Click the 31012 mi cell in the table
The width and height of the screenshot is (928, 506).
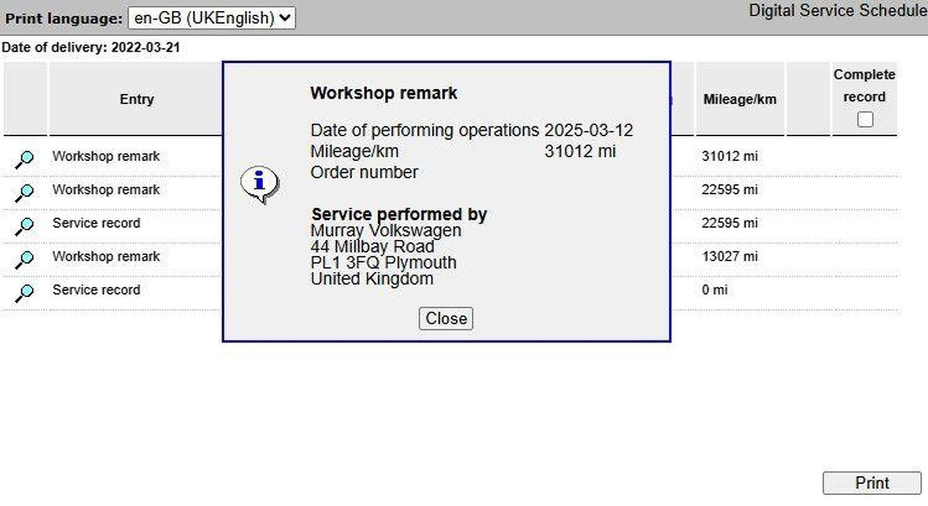[729, 156]
